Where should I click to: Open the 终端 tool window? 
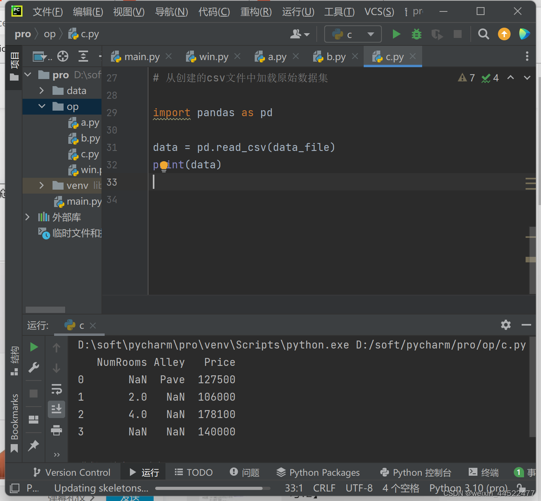[x=483, y=472]
